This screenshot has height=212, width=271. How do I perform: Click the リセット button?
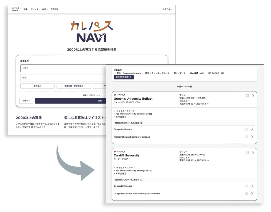26,101
